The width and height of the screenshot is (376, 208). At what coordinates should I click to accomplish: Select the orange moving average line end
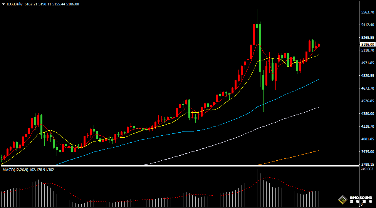click(318, 151)
